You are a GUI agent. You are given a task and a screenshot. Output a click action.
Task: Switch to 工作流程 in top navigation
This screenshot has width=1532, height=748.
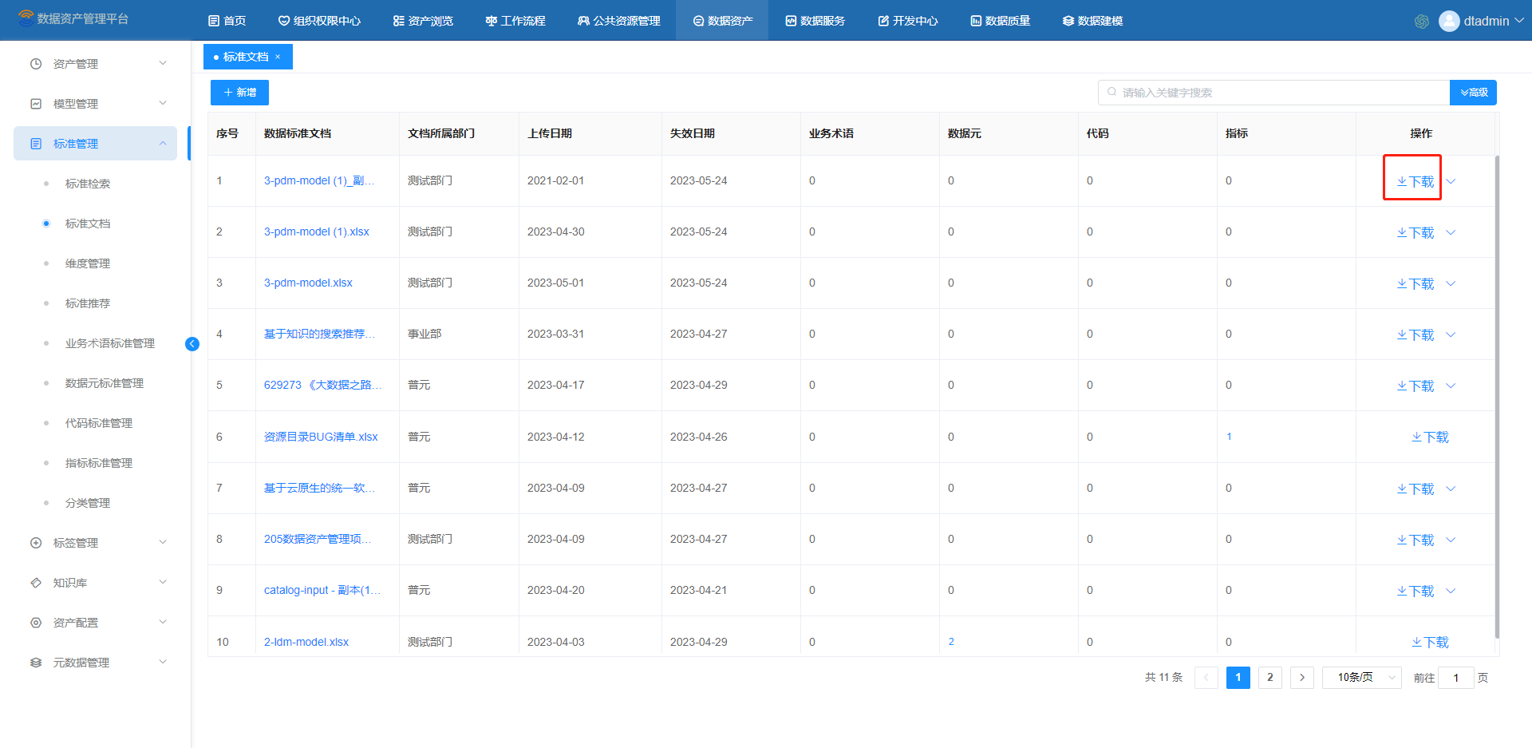coord(515,21)
